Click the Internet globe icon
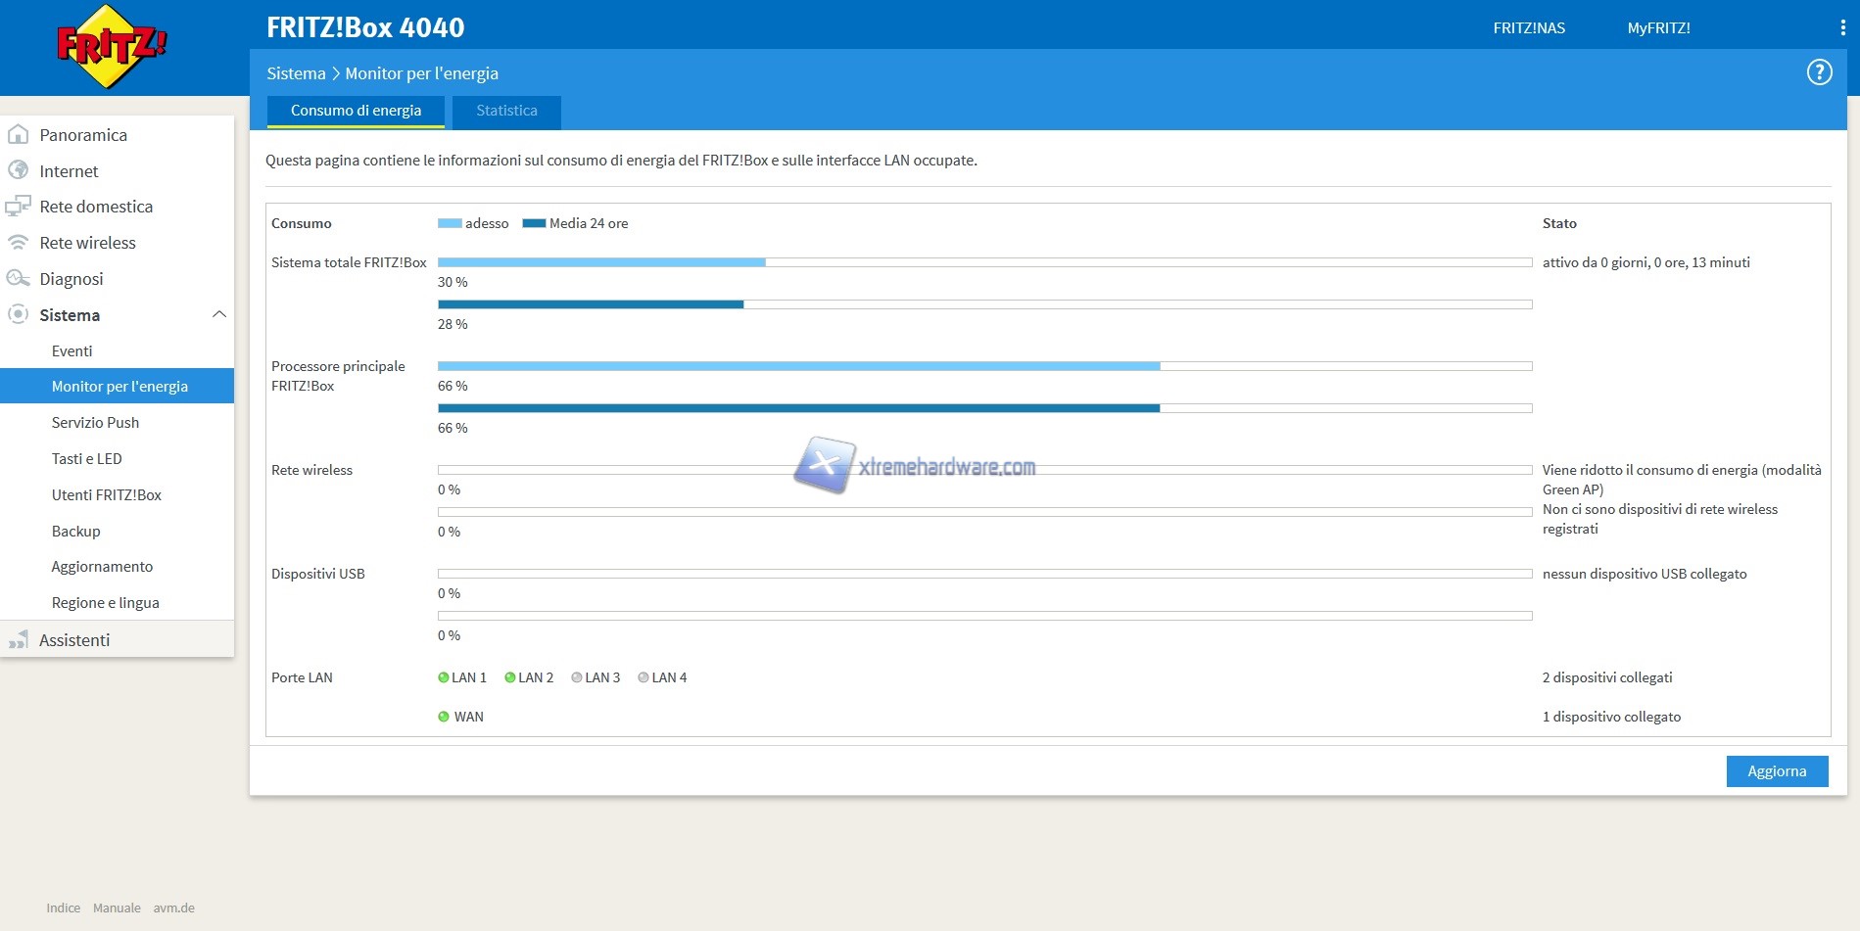Viewport: 1860px width, 931px height. tap(18, 170)
